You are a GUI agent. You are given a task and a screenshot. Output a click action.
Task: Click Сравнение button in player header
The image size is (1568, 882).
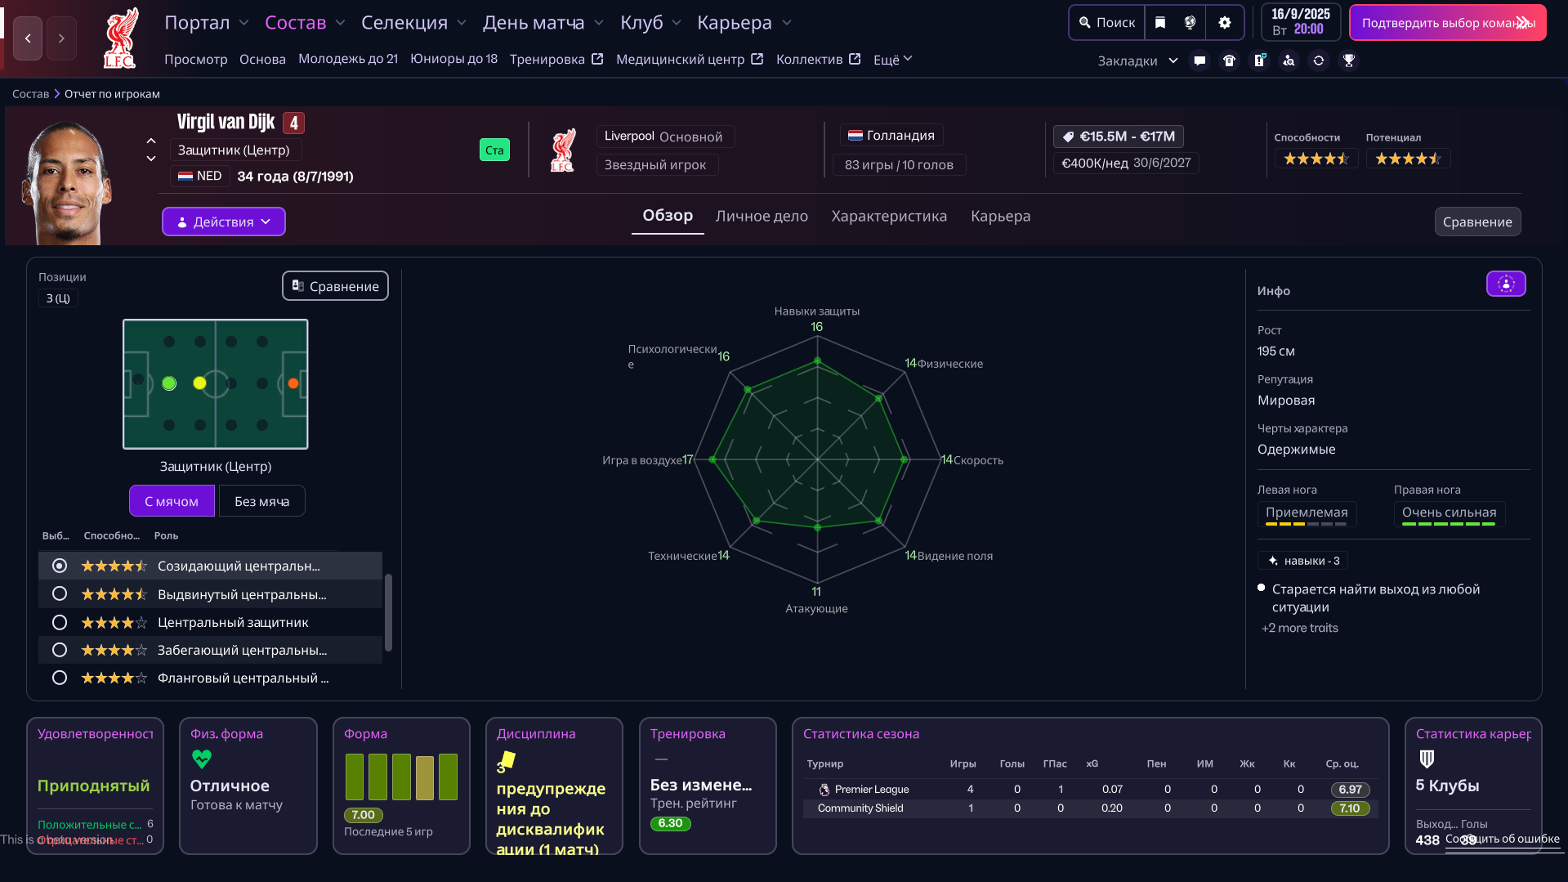coord(1477,222)
